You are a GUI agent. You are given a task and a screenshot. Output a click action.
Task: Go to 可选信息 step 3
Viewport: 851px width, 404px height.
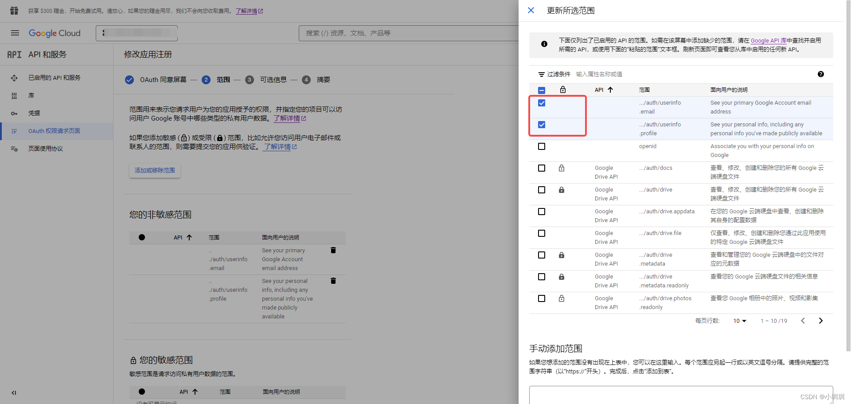266,80
